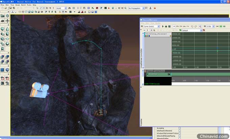This screenshot has height=139, width=230.
Task: Open the Edit menu in Unreal Editor
Action: [x=7, y=5]
